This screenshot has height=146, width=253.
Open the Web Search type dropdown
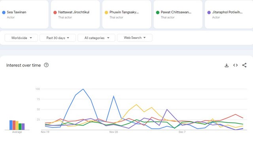(x=135, y=38)
